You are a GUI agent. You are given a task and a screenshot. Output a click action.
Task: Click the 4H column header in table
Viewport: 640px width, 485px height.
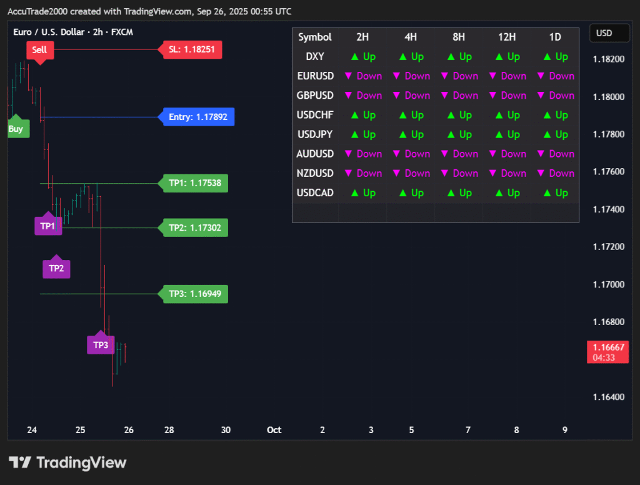(411, 37)
